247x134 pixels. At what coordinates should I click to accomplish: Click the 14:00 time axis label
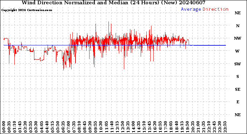click(x=133, y=127)
